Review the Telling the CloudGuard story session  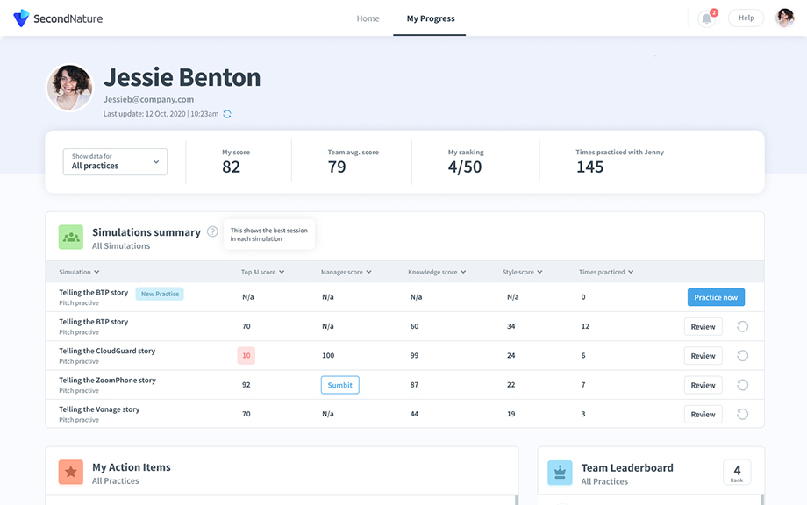pos(703,355)
